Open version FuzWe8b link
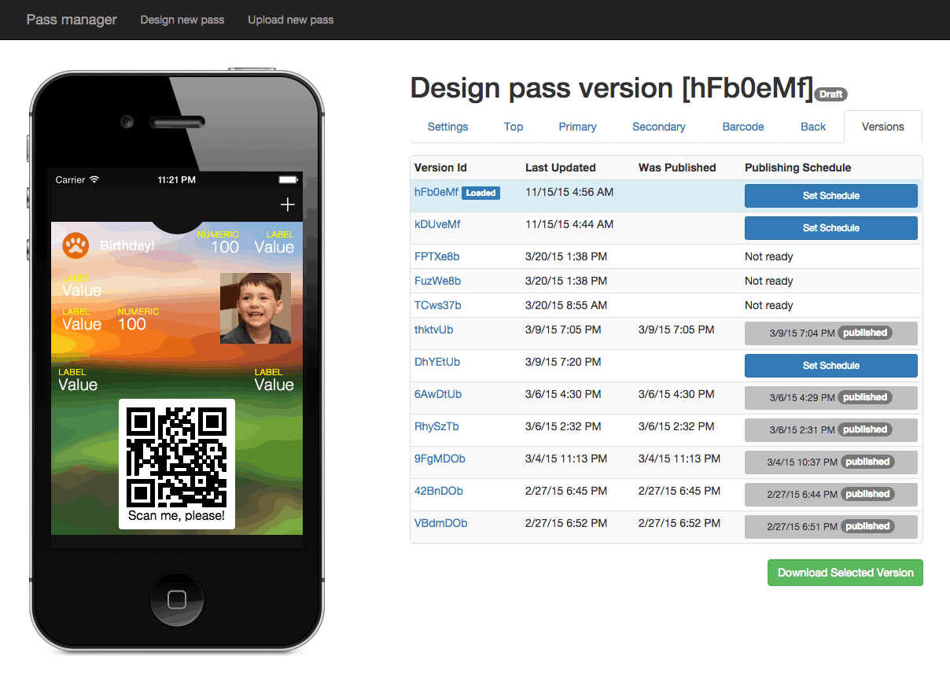 [x=437, y=281]
